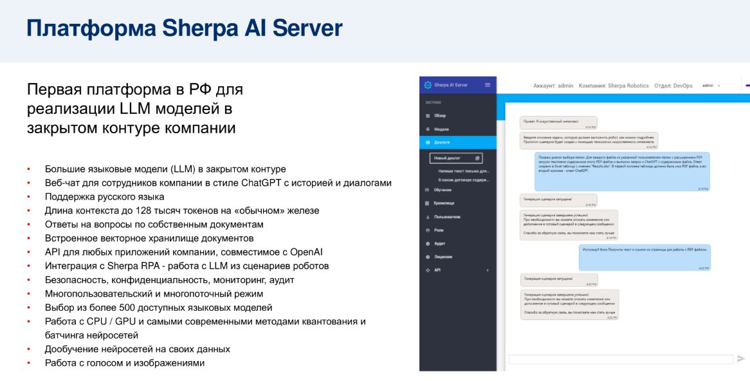
Task: Click the 'Введите описание задачи' bot message
Action: pyautogui.click(x=589, y=141)
